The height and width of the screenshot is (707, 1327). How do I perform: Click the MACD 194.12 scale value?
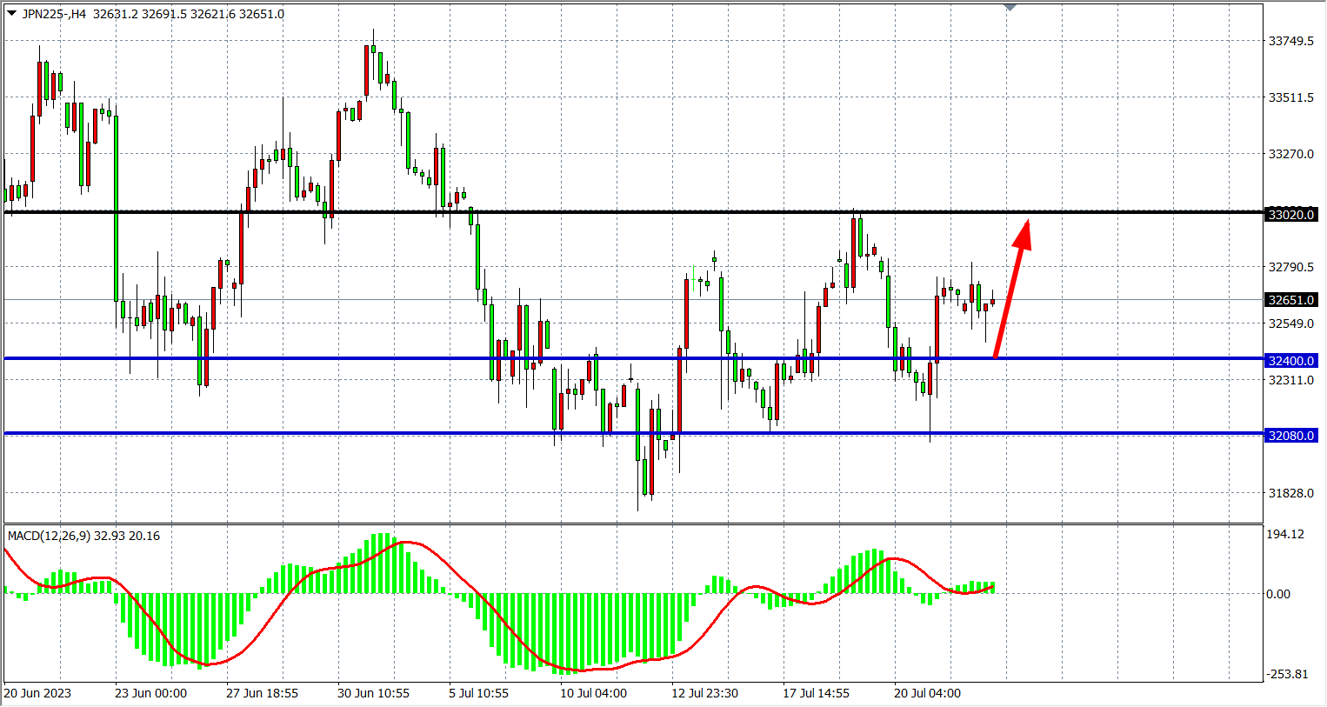click(1285, 534)
